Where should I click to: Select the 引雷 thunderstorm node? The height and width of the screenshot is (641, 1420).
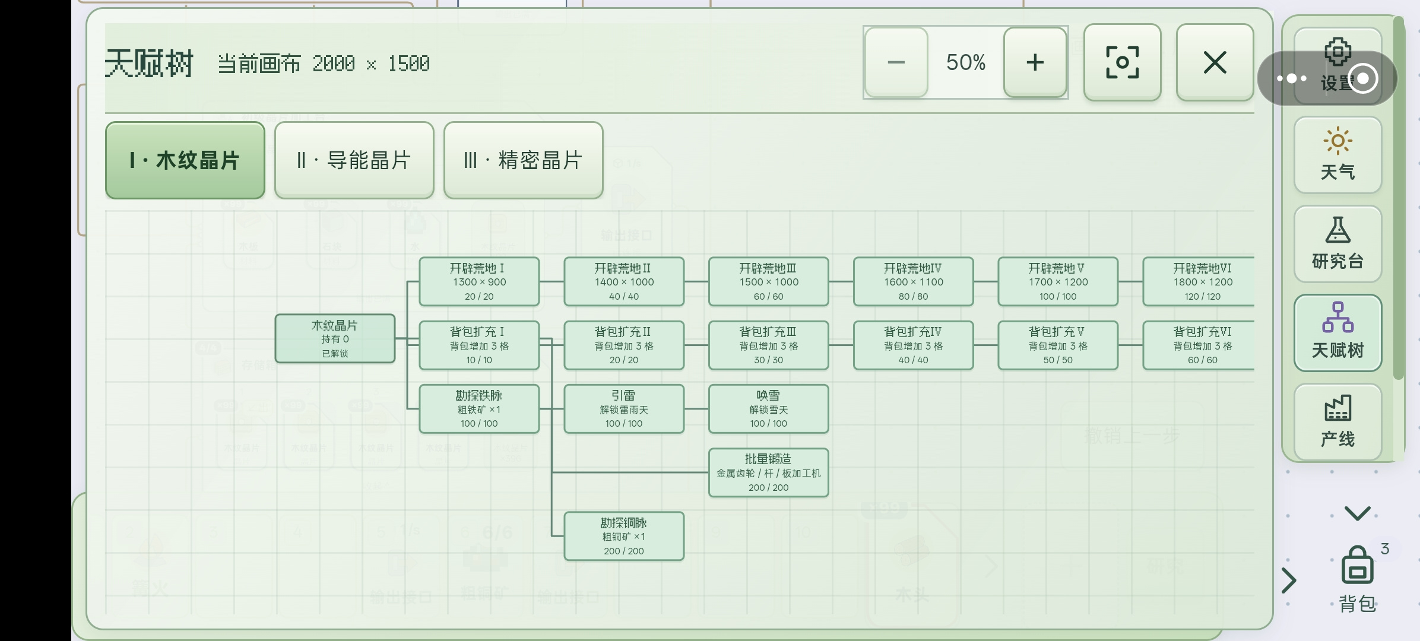coord(624,408)
